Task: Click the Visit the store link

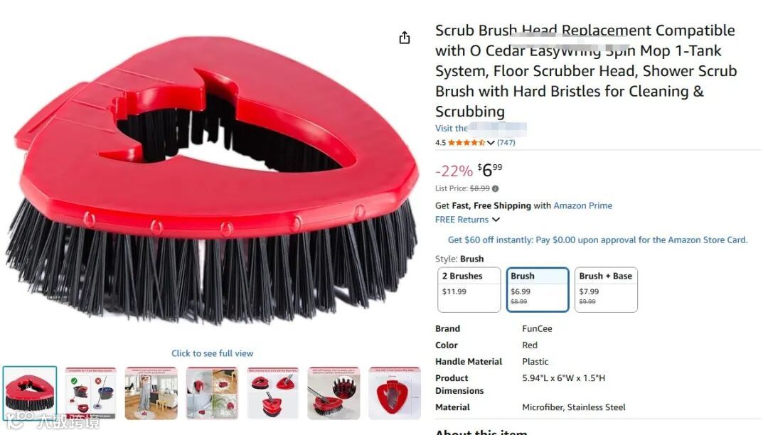Action: [x=481, y=128]
